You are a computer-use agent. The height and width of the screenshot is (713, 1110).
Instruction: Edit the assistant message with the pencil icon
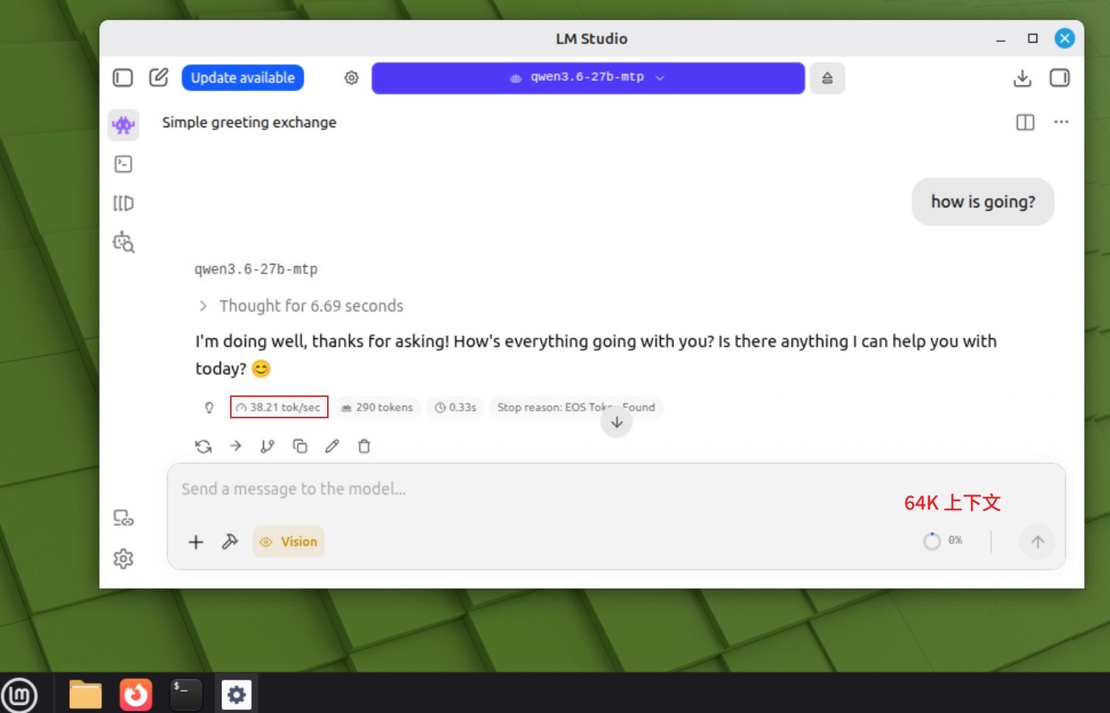(332, 446)
